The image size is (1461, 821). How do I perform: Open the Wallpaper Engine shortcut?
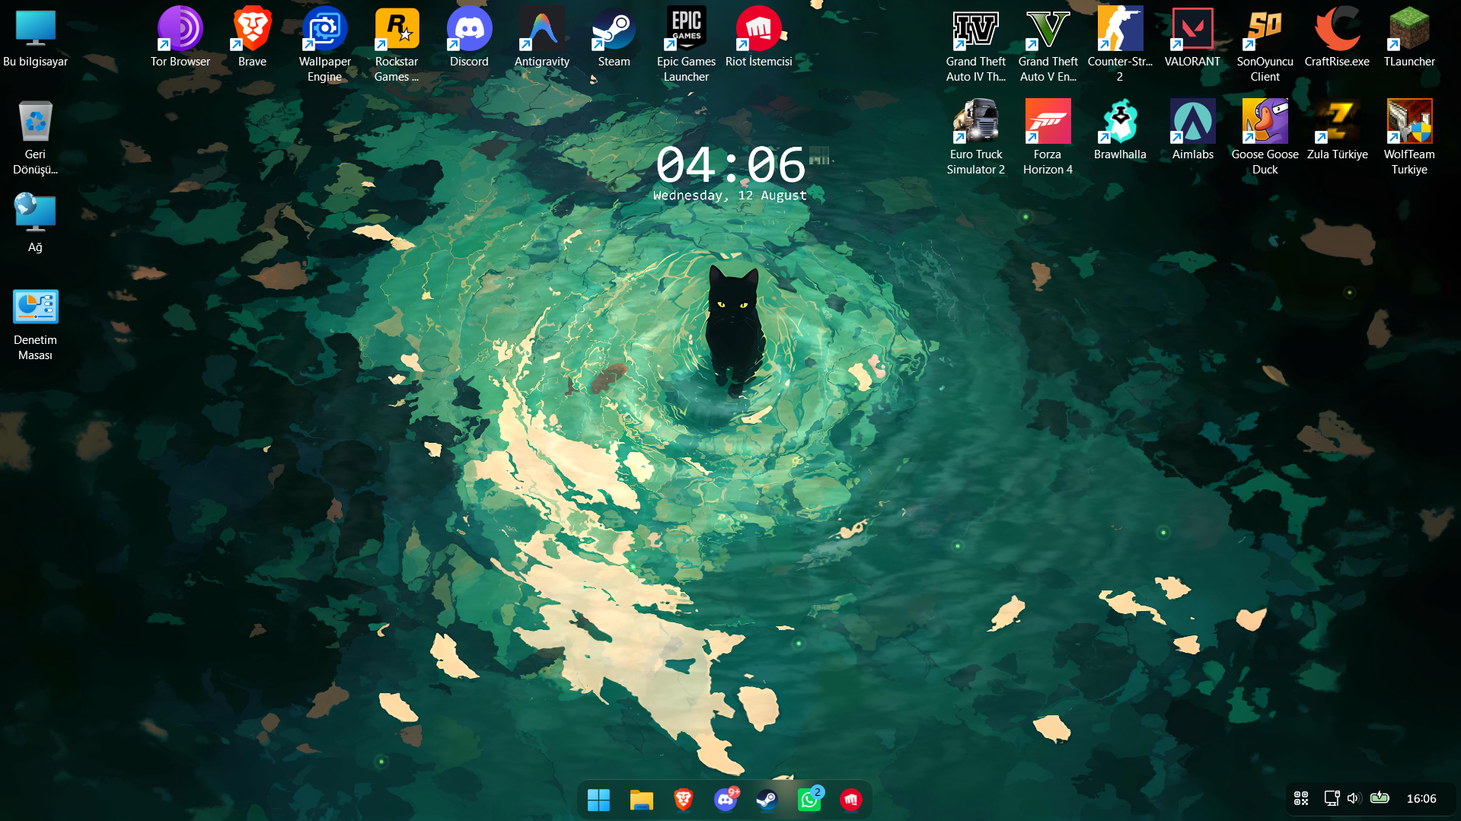(325, 45)
